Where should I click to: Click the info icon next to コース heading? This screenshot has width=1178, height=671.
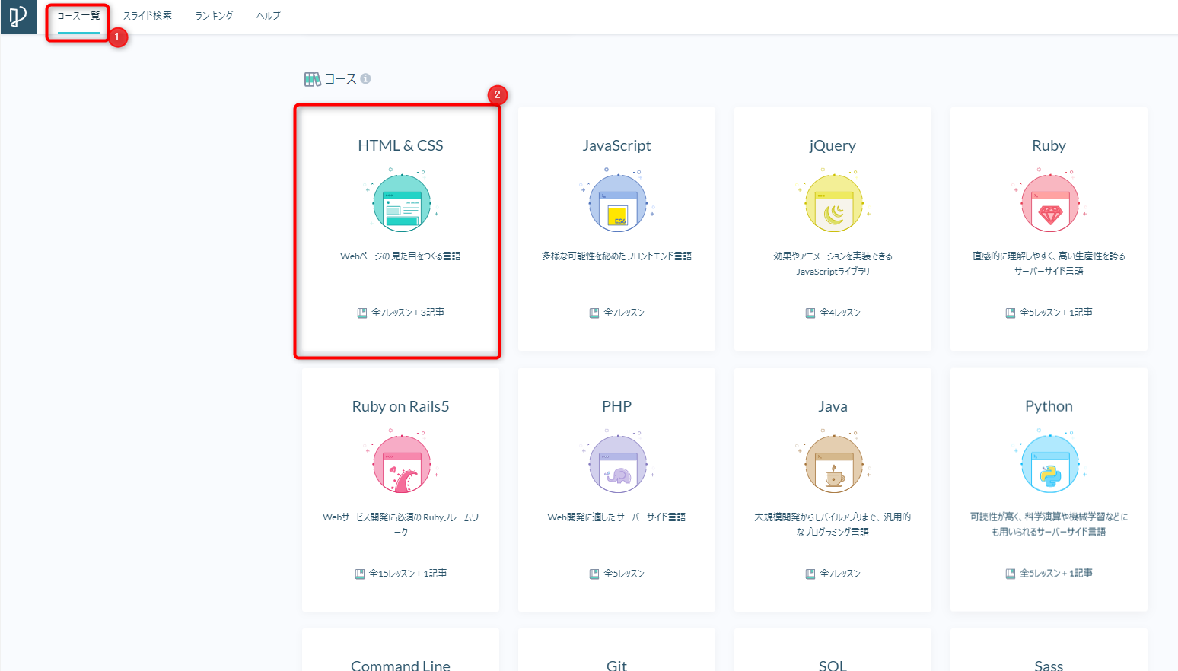365,78
